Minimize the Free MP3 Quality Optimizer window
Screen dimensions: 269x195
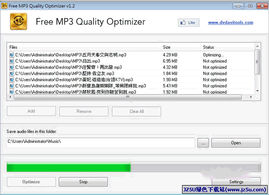click(x=238, y=6)
